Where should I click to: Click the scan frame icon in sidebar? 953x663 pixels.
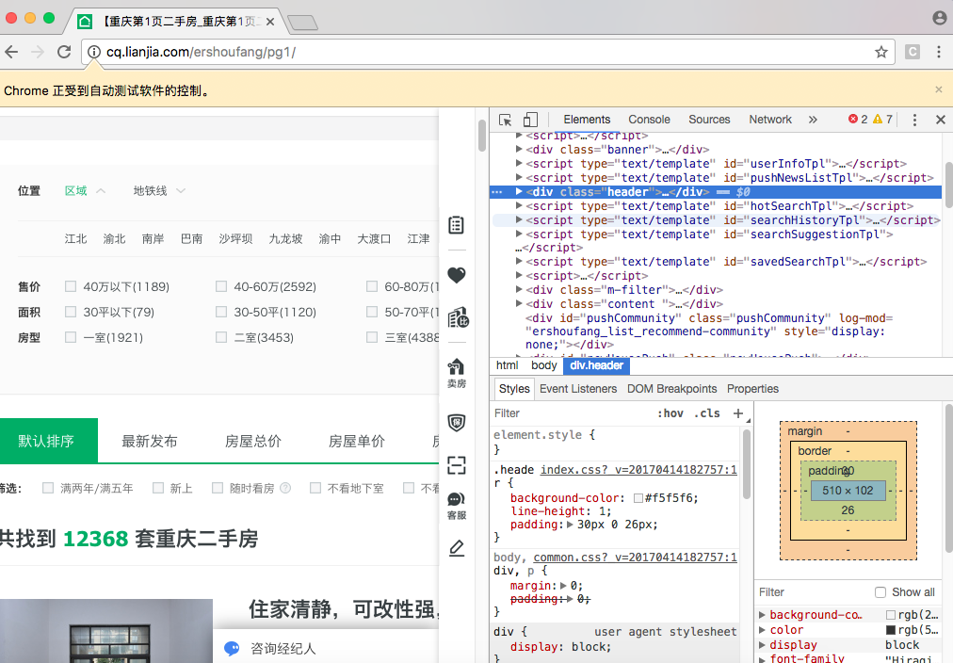pos(457,465)
